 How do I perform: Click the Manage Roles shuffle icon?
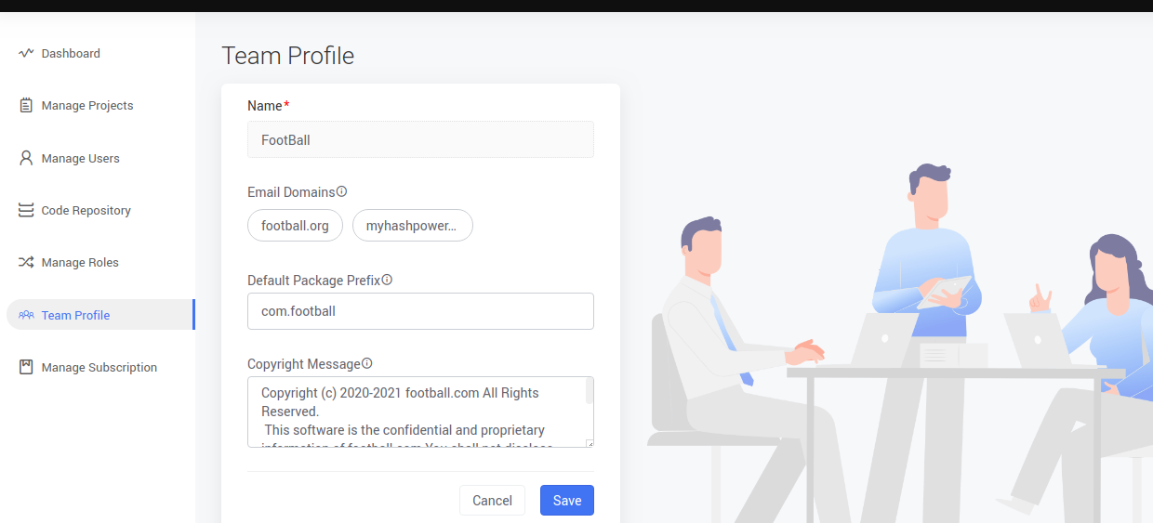click(x=26, y=263)
